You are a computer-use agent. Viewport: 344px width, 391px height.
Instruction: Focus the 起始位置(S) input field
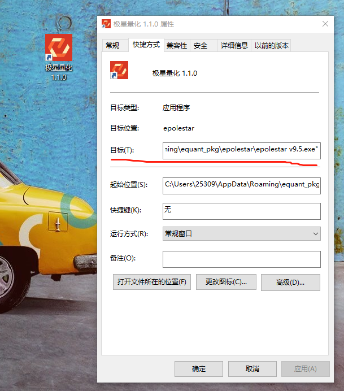(242, 185)
